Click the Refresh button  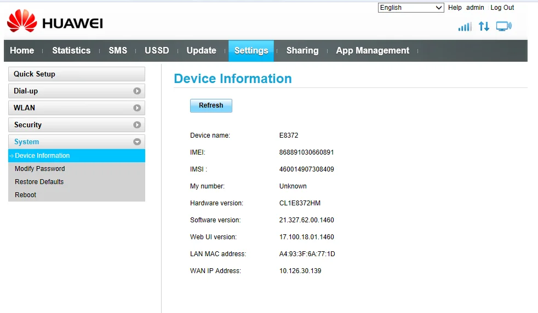coord(211,105)
